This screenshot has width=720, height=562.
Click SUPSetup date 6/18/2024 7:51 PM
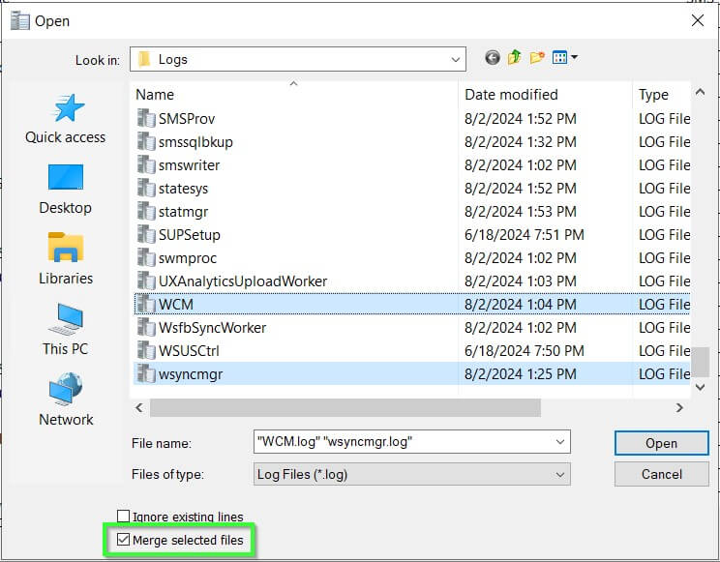point(524,235)
